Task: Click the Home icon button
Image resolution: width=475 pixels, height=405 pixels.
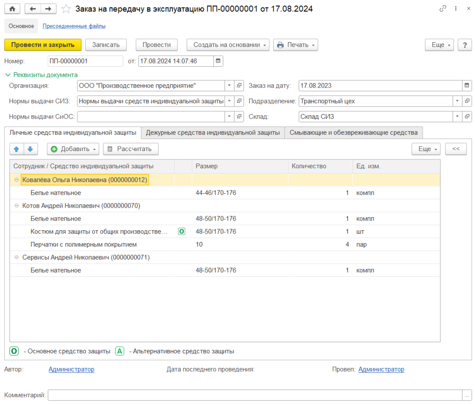Action: tap(12, 9)
